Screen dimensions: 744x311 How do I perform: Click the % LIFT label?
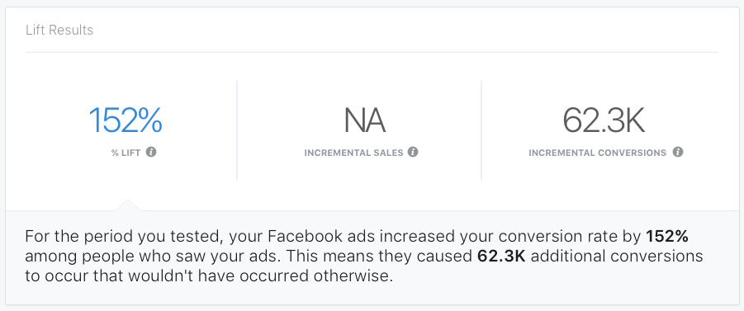coord(126,153)
